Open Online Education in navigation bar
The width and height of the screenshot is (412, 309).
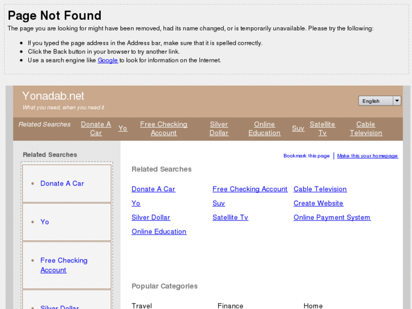tap(264, 129)
